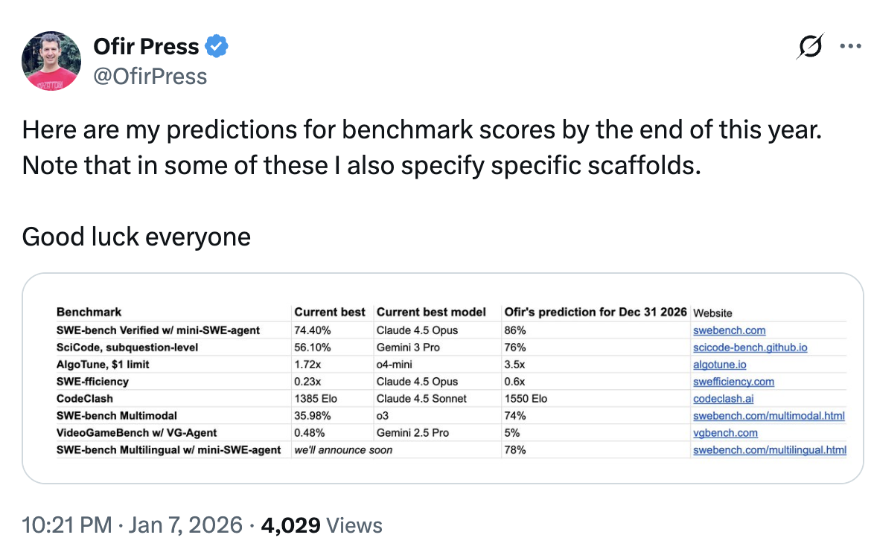Click the algotune.io website link
Viewport: 874px width, 558px height.
[x=719, y=365]
